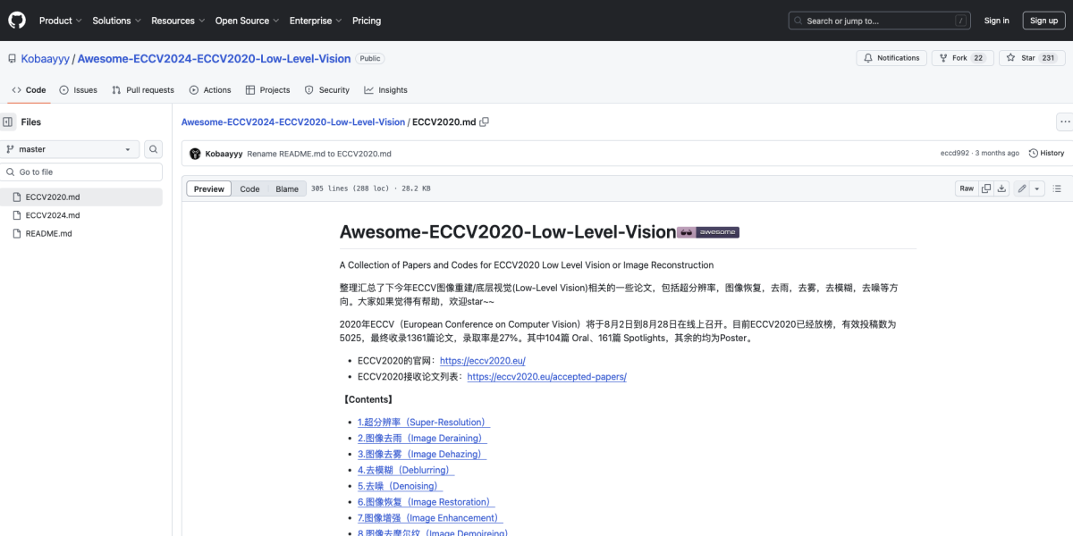Open the file outline symbols panel

pyautogui.click(x=1057, y=188)
